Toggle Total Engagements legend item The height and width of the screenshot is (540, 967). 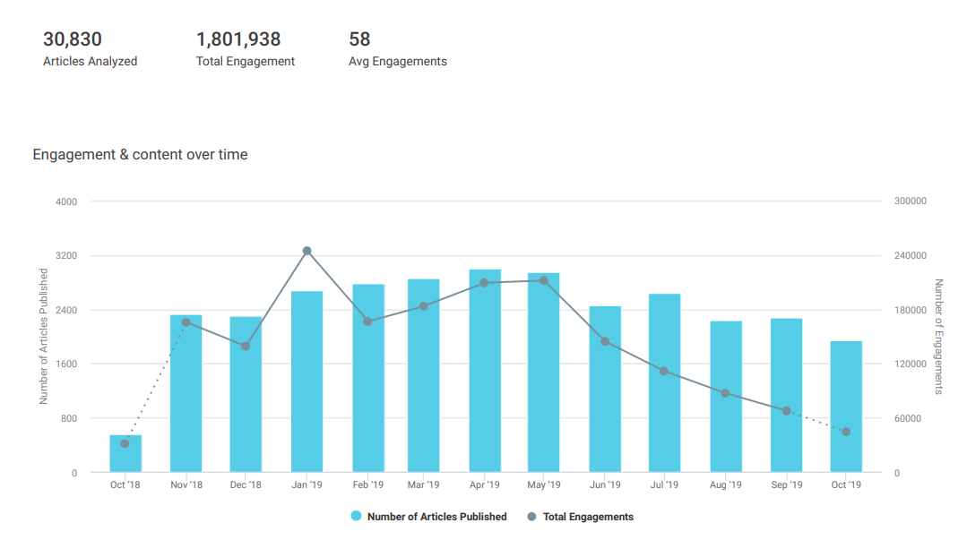pyautogui.click(x=587, y=517)
